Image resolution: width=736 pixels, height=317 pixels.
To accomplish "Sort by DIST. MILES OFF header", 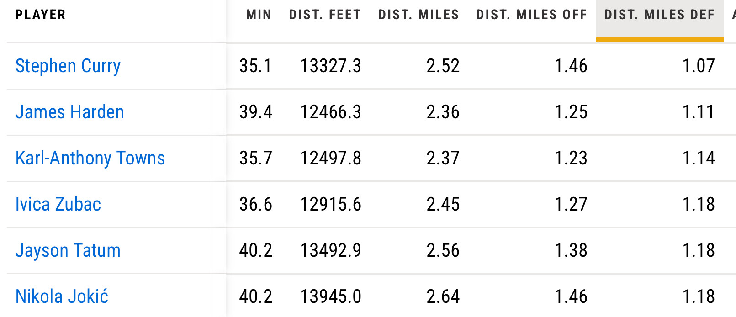I will pyautogui.click(x=531, y=15).
